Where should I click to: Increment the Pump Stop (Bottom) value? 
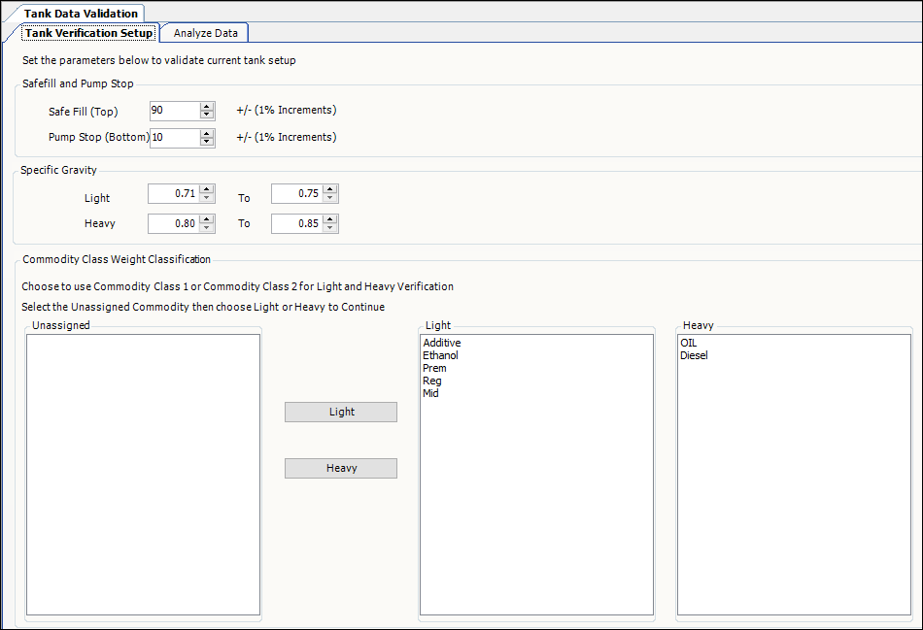point(207,133)
